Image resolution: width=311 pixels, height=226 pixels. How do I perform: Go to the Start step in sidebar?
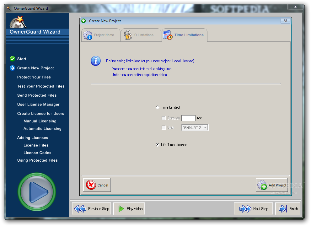click(22, 59)
